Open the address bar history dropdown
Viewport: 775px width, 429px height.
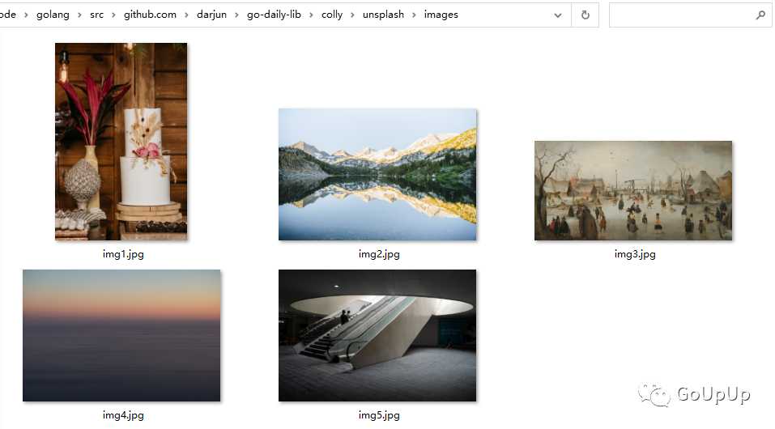[558, 15]
